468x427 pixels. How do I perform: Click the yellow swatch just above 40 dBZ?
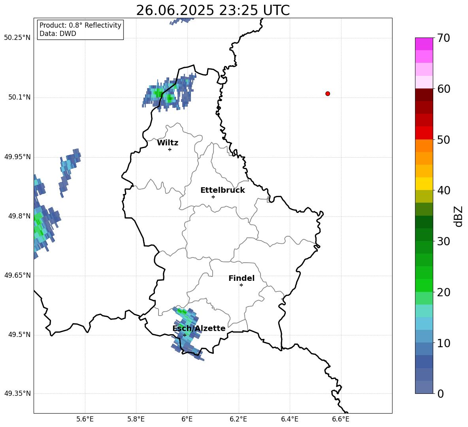point(424,184)
